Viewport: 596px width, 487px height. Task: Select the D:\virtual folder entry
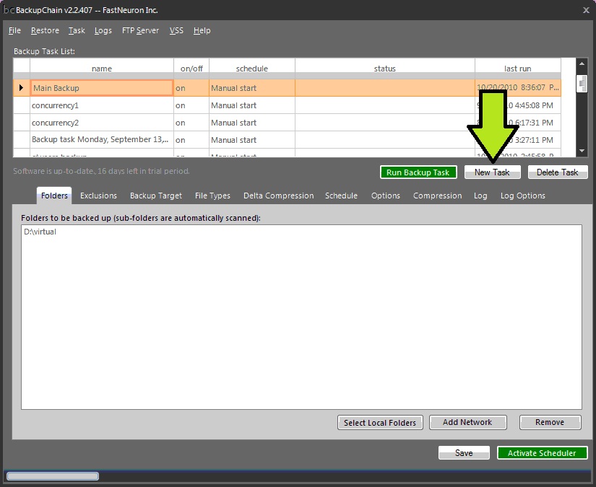(40, 232)
